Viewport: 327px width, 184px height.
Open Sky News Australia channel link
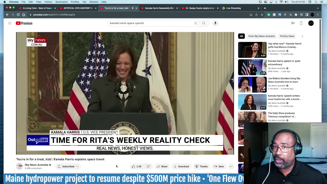click(x=36, y=165)
